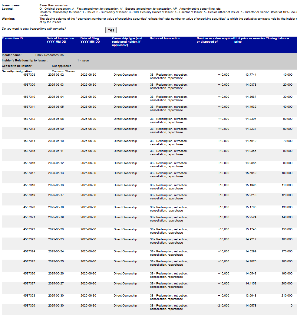Select transaction ID 4537314
Screen dimensions: 297x315
29,141
